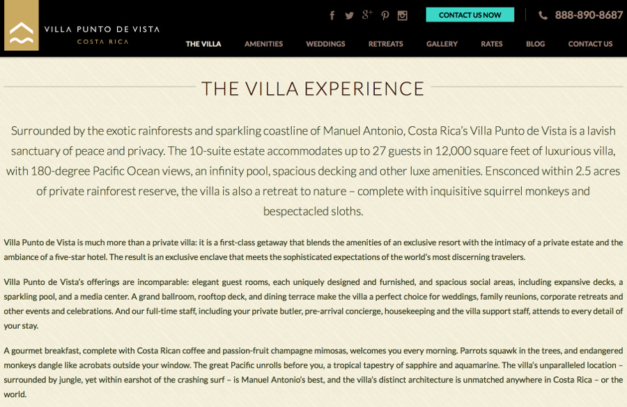The width and height of the screenshot is (627, 407).
Task: Go to the Weddings page
Action: point(325,44)
